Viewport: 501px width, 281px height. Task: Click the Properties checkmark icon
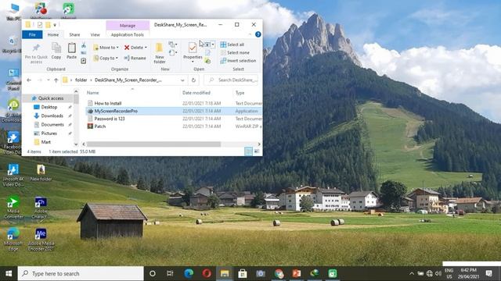tap(193, 48)
